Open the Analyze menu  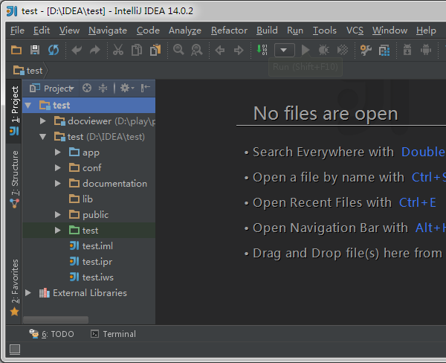(x=185, y=30)
